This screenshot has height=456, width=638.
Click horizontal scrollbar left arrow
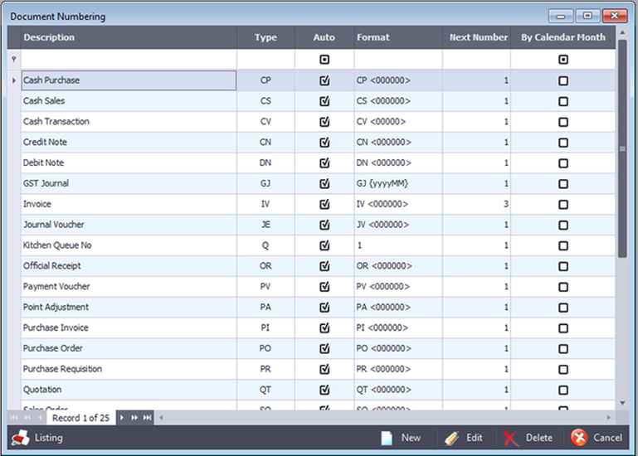click(161, 418)
